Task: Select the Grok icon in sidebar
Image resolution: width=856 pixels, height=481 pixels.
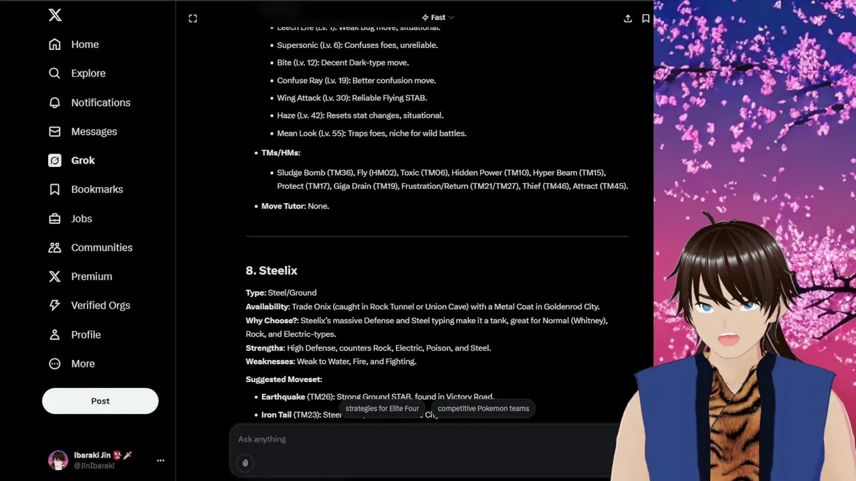Action: pos(55,160)
